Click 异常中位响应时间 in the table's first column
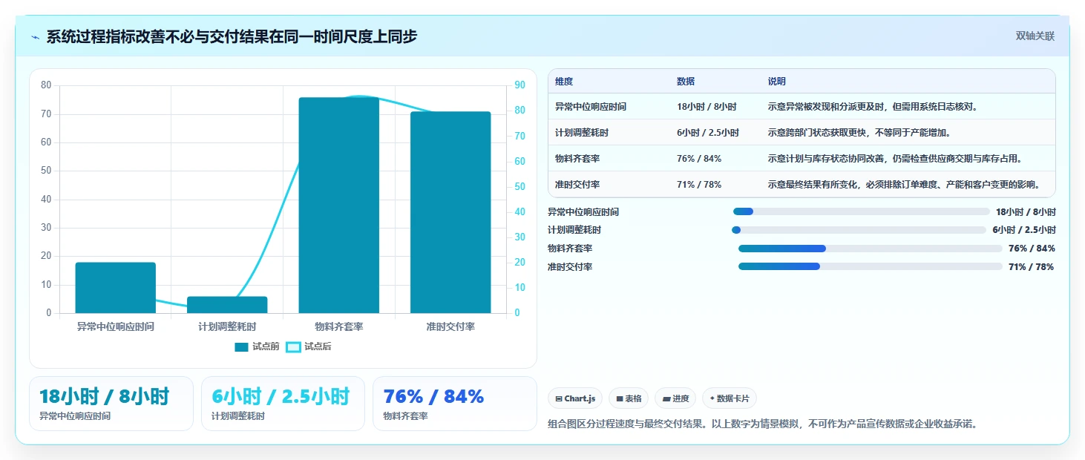This screenshot has width=1085, height=460. pos(591,107)
